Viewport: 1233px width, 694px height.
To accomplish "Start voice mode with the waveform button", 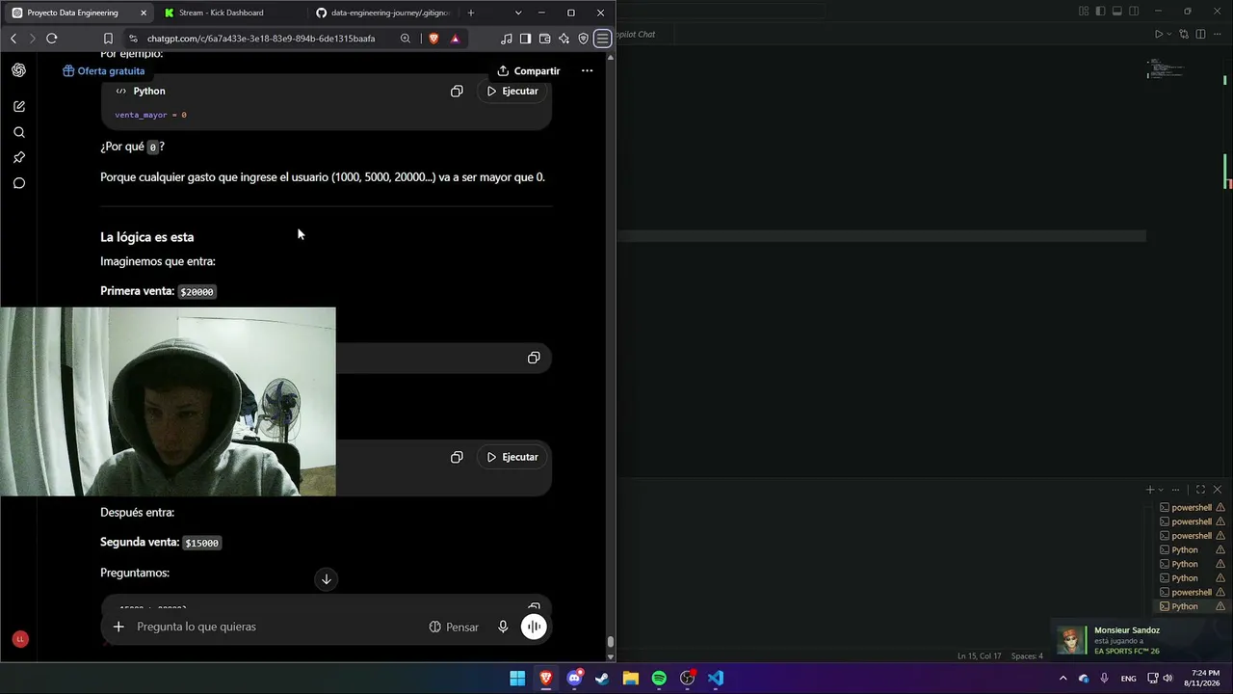I will point(534,627).
